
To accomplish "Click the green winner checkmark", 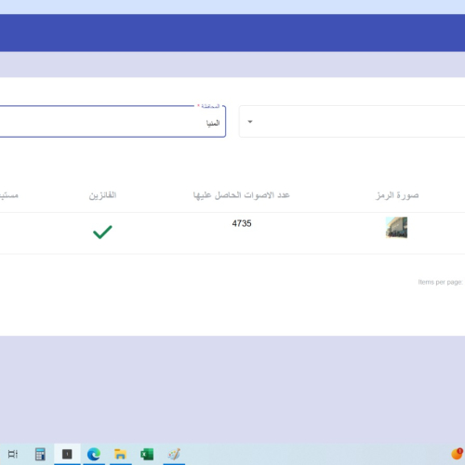I will (x=102, y=232).
